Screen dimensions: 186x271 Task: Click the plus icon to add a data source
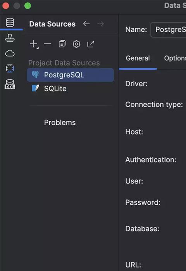click(34, 44)
